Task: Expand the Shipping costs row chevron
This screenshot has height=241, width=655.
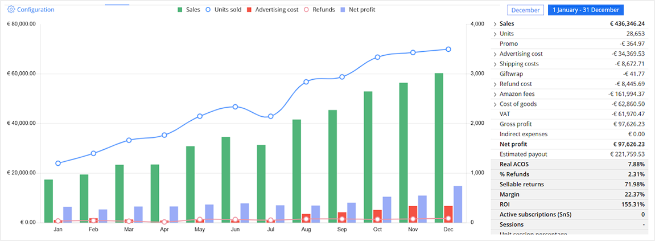Action: pos(496,64)
